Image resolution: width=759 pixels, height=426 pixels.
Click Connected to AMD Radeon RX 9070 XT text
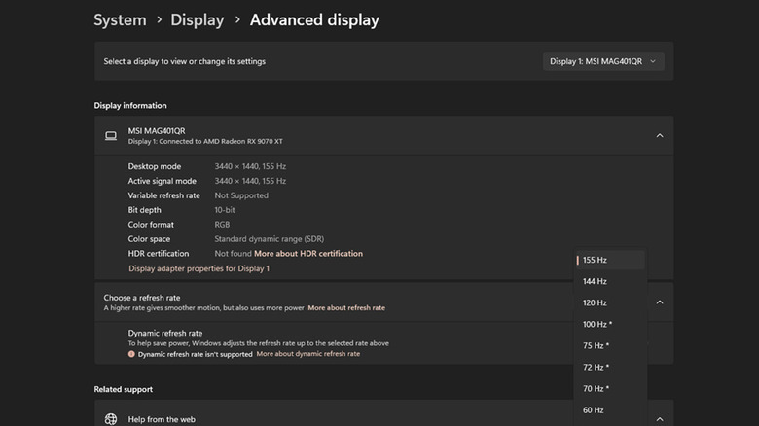point(221,141)
